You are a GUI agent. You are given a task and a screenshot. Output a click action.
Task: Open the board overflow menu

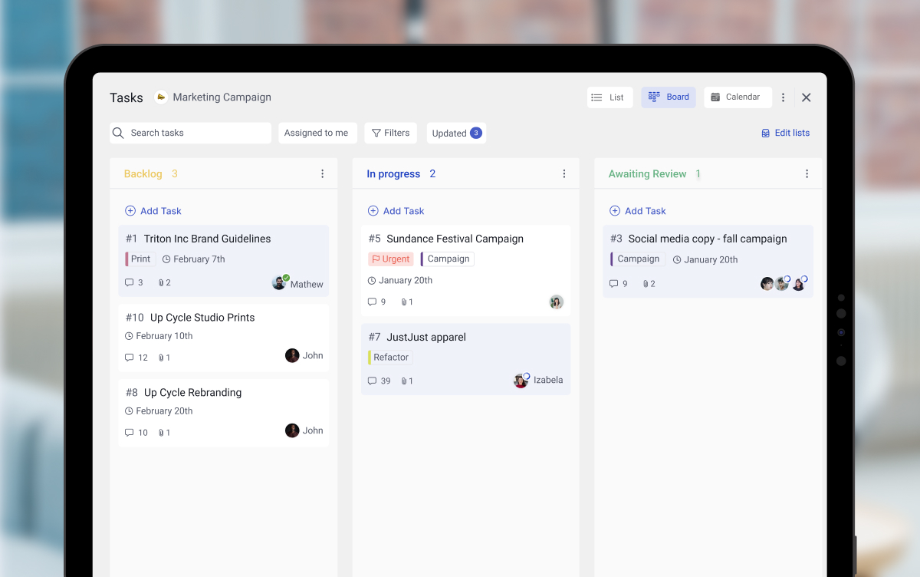point(783,97)
